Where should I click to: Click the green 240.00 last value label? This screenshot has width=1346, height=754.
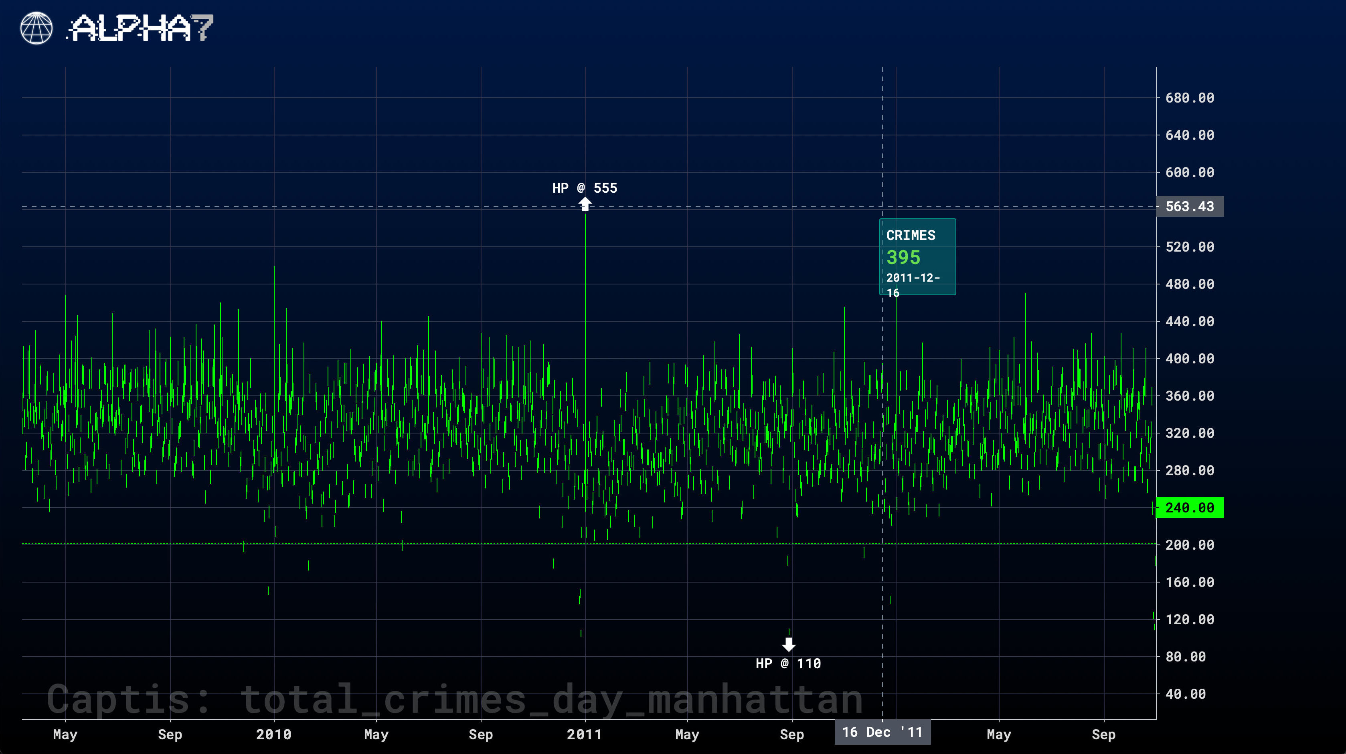(x=1190, y=508)
